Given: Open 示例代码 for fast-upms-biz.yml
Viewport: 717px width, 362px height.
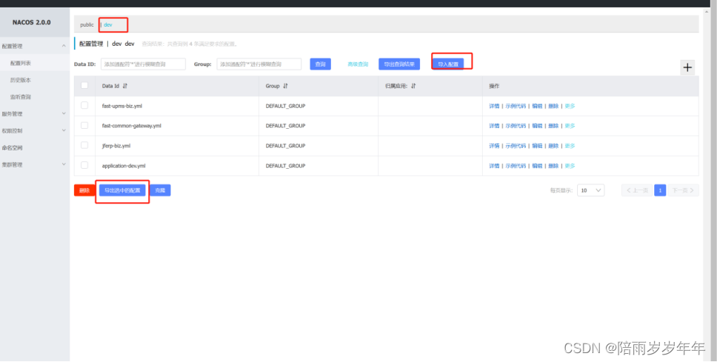Looking at the screenshot, I should (x=516, y=106).
